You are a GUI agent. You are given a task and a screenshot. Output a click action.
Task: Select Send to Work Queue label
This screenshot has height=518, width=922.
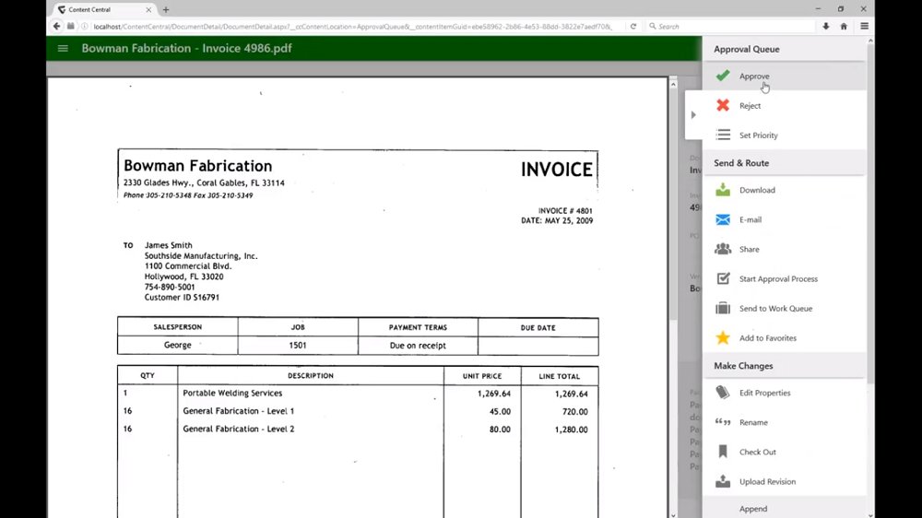click(775, 308)
